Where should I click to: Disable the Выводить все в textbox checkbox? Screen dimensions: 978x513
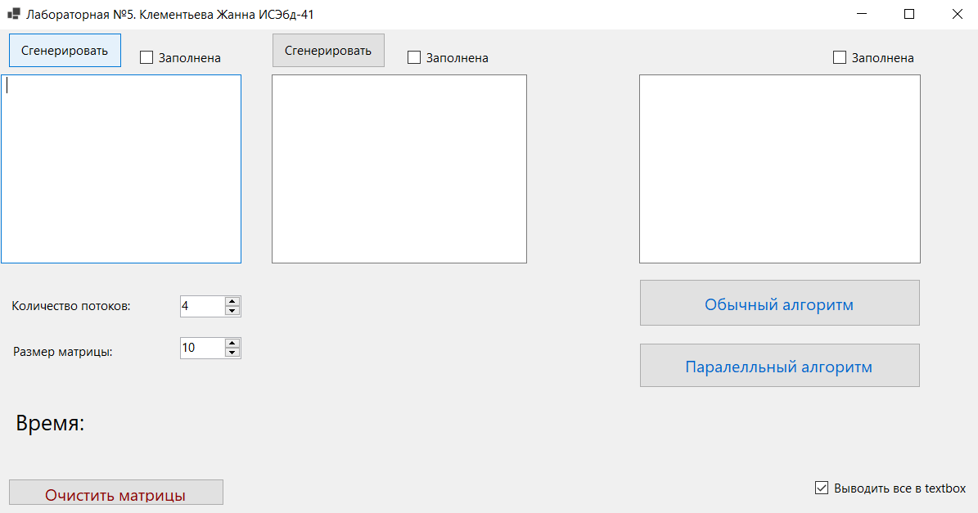[822, 488]
